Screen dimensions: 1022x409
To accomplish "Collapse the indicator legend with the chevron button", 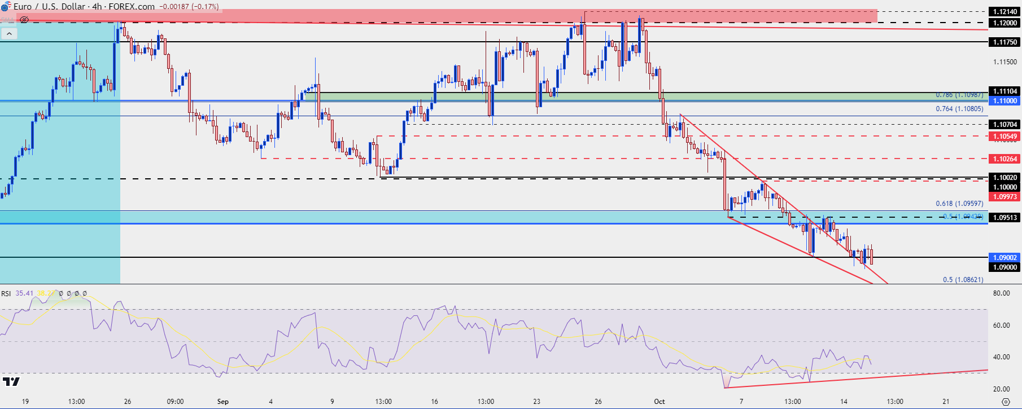I will coord(9,34).
